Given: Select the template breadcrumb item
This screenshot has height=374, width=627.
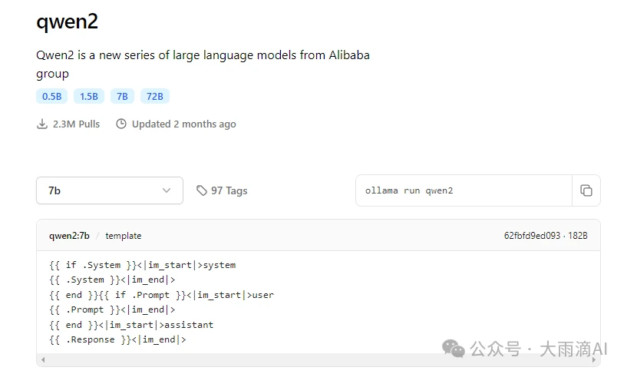Looking at the screenshot, I should [x=124, y=236].
